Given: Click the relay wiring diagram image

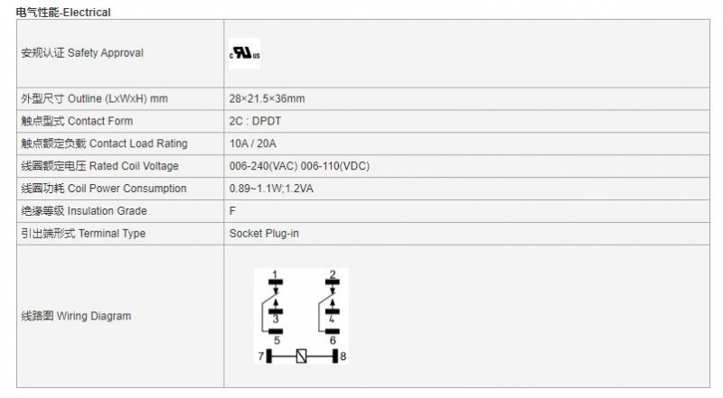Looking at the screenshot, I should pyautogui.click(x=301, y=317).
